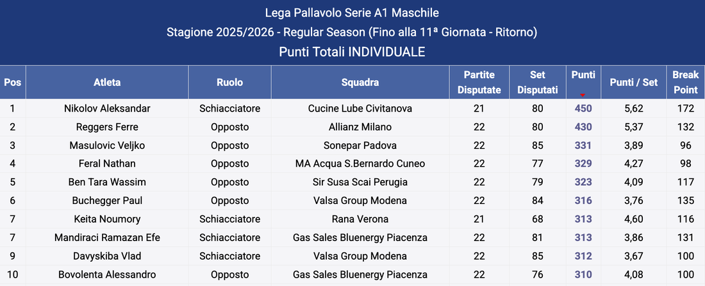
Task: Click Buchegger Paul's 316 points value
Action: point(583,201)
